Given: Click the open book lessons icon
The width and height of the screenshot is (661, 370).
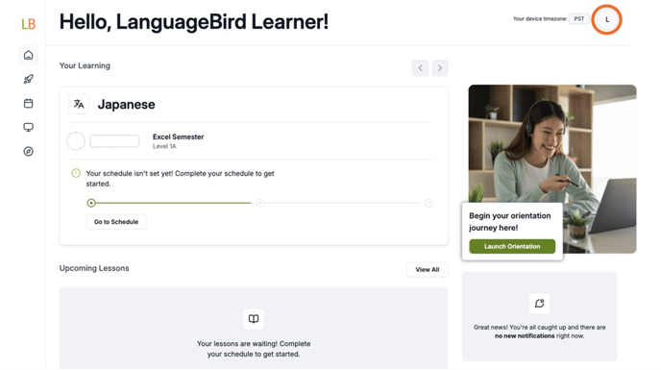Looking at the screenshot, I should pos(254,319).
